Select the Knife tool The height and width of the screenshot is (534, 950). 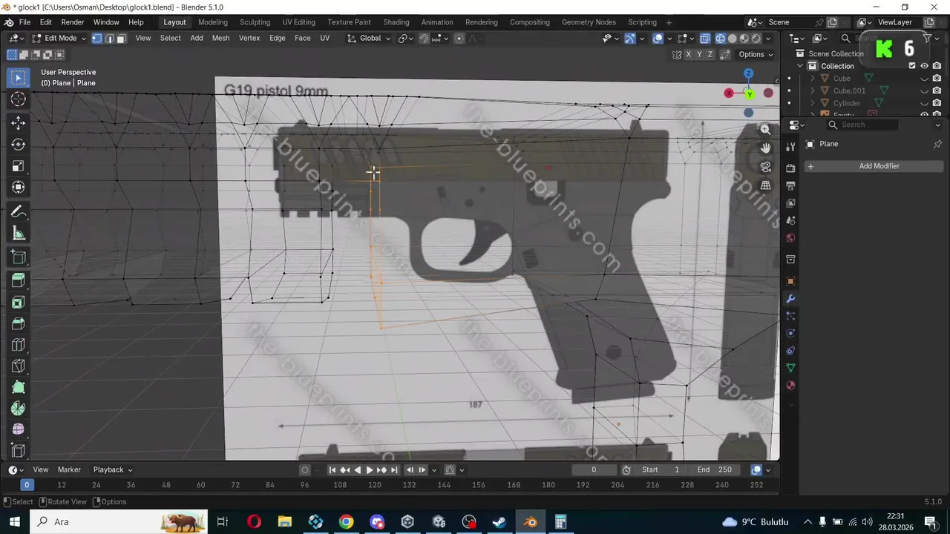click(x=19, y=366)
